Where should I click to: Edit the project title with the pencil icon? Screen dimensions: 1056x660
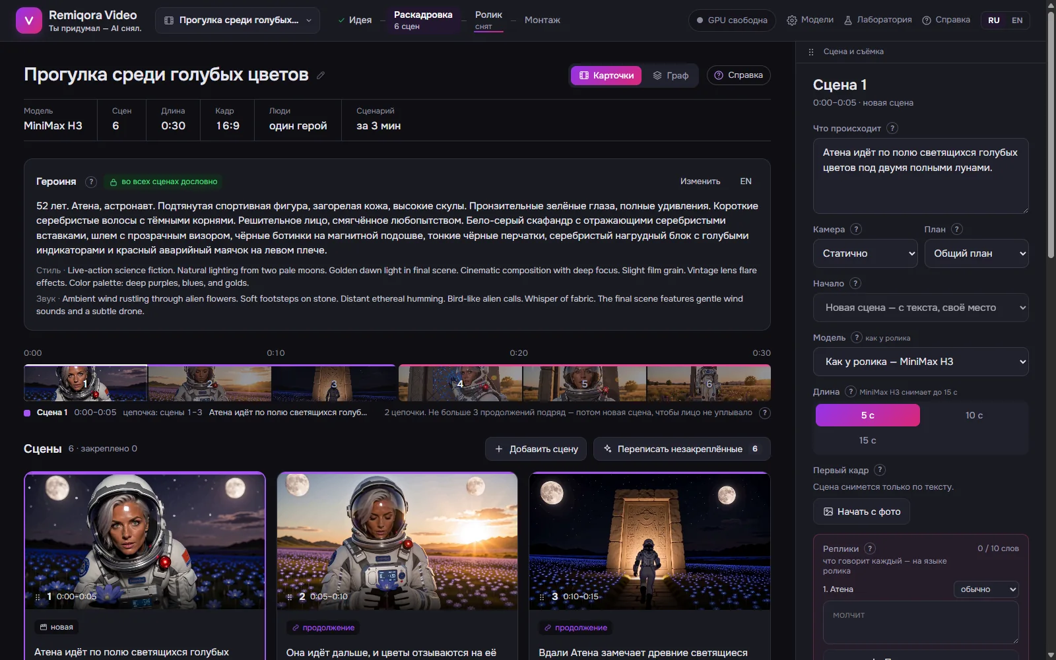321,75
